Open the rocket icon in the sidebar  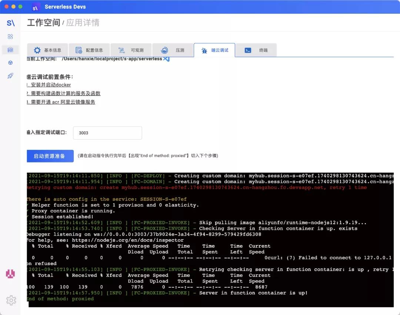[x=10, y=76]
